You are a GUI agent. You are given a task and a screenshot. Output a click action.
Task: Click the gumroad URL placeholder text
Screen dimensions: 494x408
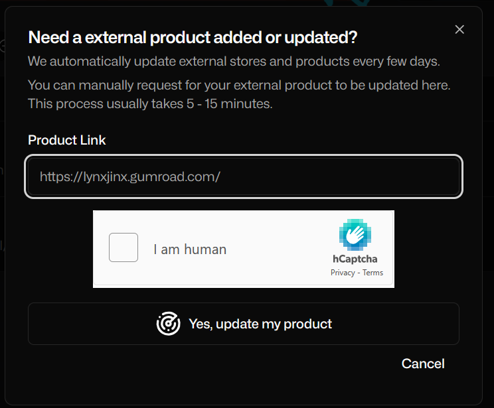129,176
